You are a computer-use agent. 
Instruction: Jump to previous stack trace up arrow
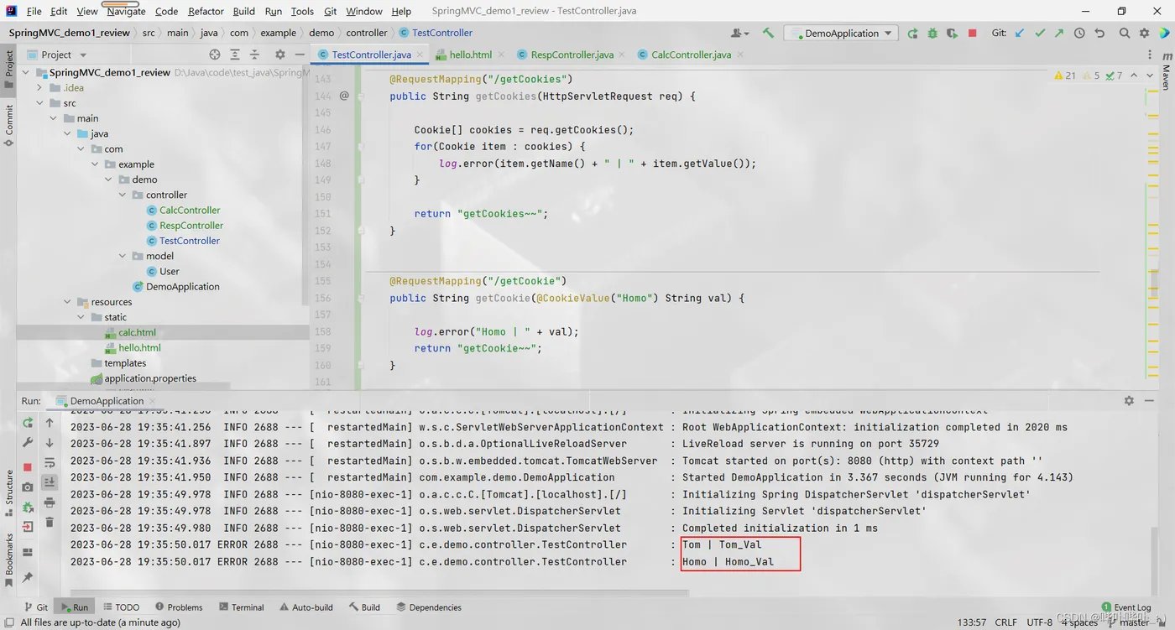point(50,423)
